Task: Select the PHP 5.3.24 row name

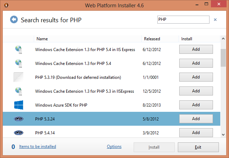Action: [x=45, y=119]
